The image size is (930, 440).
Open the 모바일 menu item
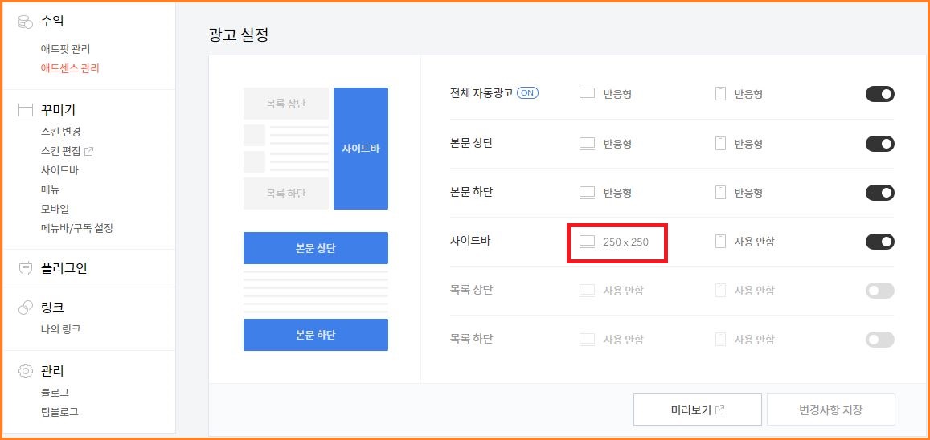pos(55,209)
